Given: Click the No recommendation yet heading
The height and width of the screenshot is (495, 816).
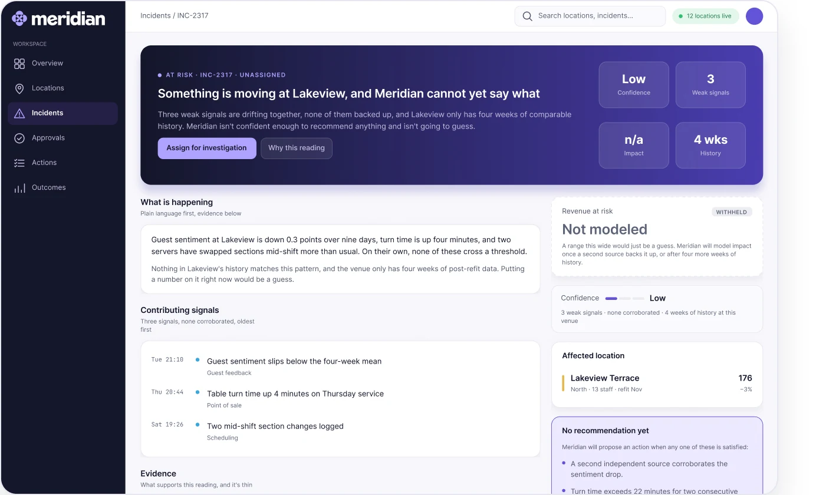Looking at the screenshot, I should click(x=606, y=431).
